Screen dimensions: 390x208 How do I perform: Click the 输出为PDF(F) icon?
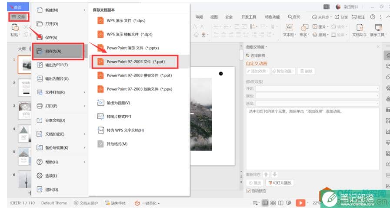click(x=40, y=65)
